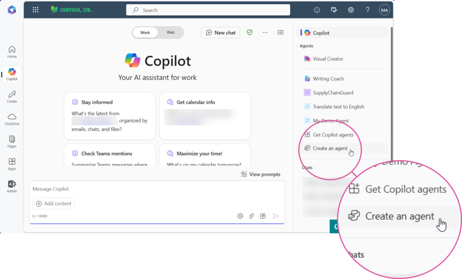Click the Contoso, Ltd. logo
The height and width of the screenshot is (279, 462).
tap(71, 10)
